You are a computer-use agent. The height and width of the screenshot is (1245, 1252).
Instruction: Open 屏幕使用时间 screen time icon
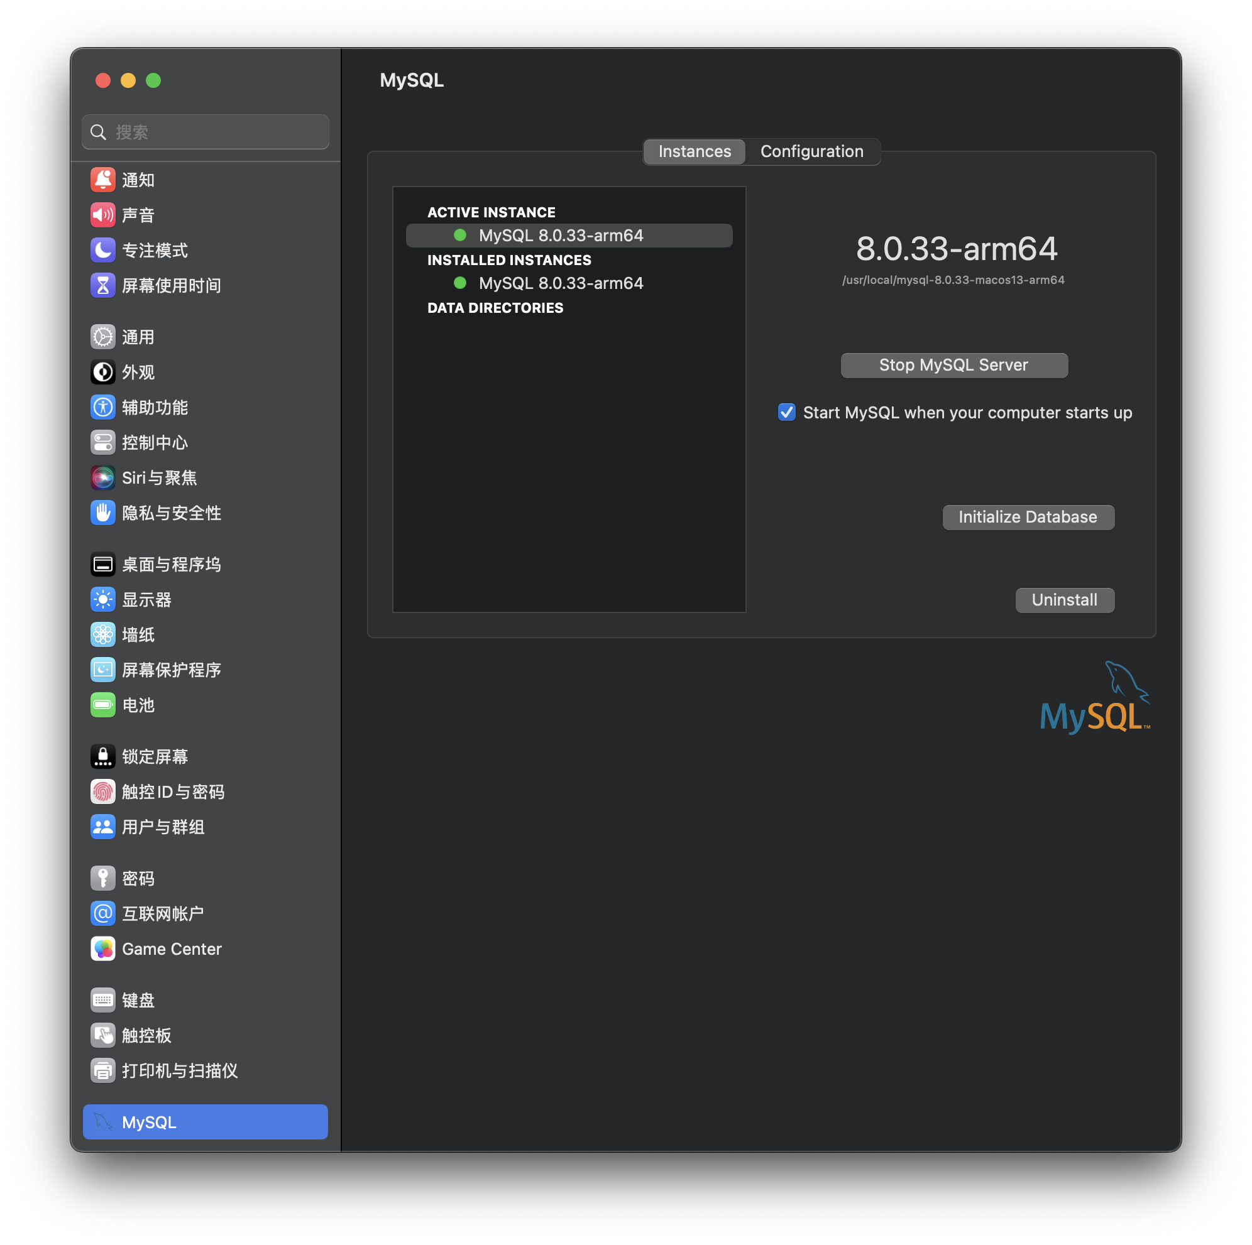[x=102, y=286]
